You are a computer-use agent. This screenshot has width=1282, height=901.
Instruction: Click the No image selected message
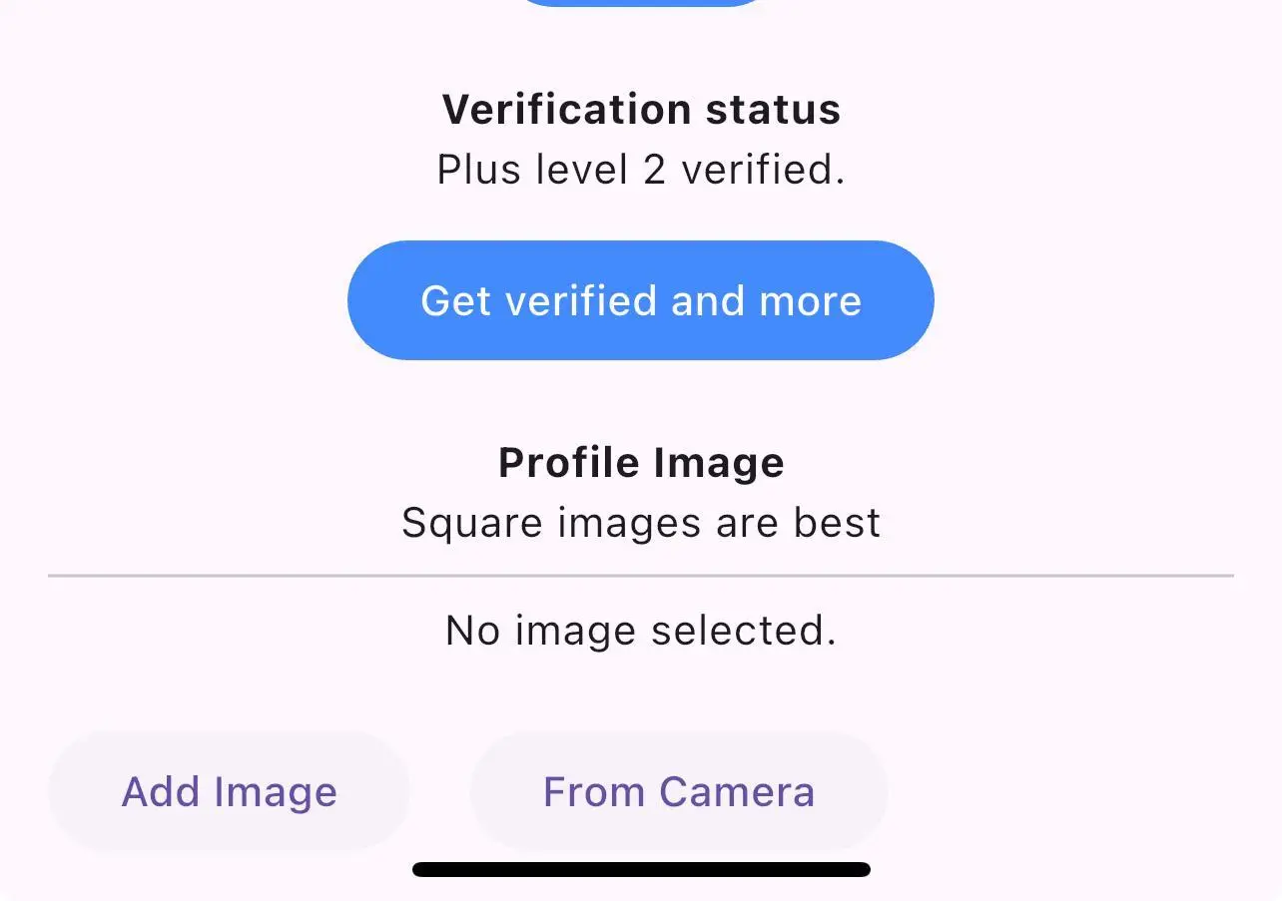point(641,631)
